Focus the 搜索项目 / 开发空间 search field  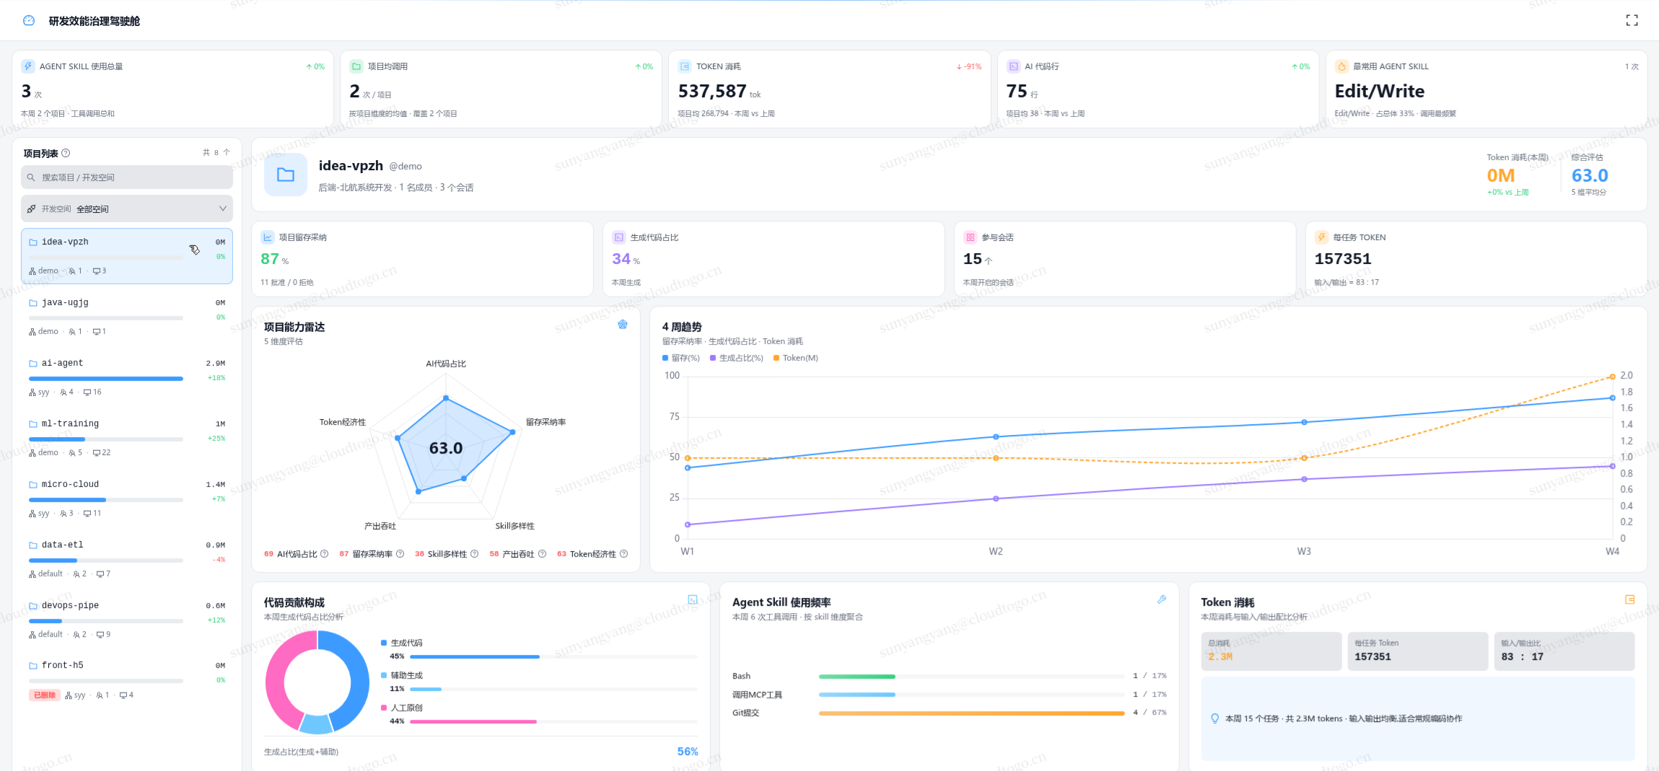point(127,177)
